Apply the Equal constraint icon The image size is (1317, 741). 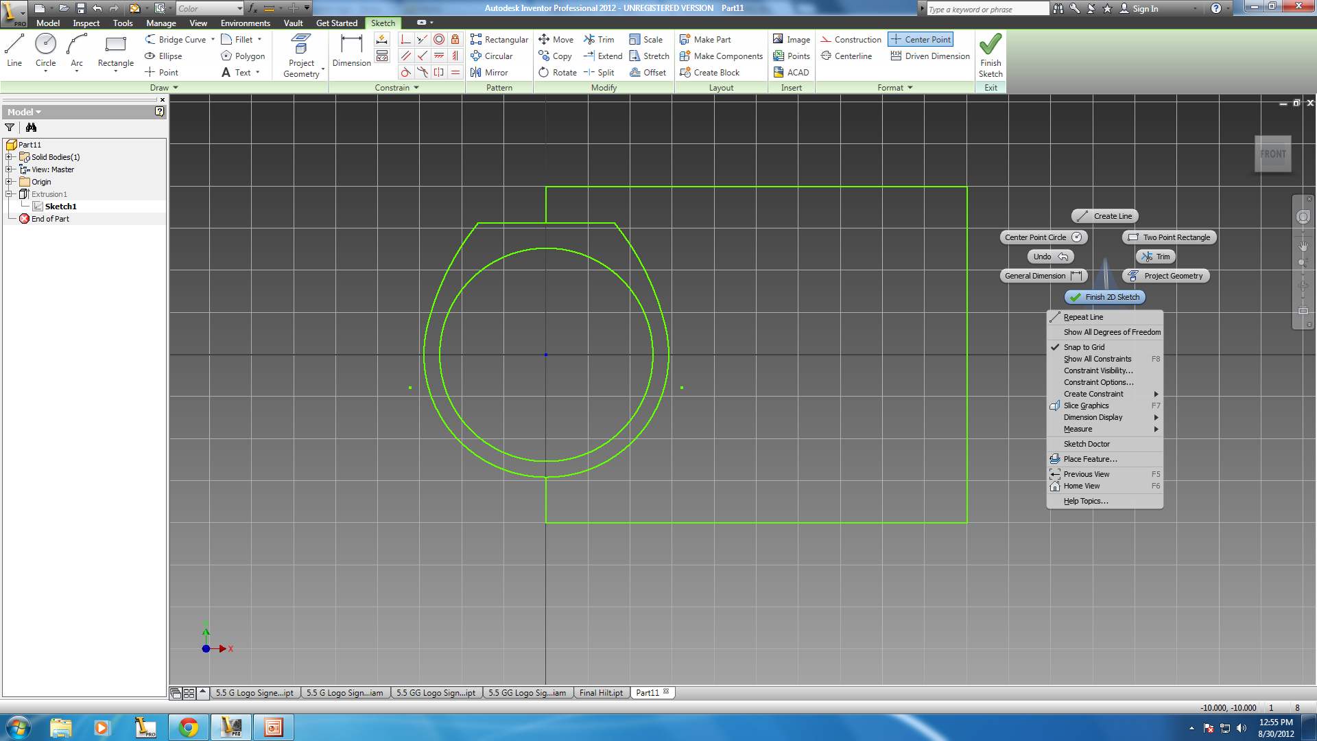click(455, 72)
